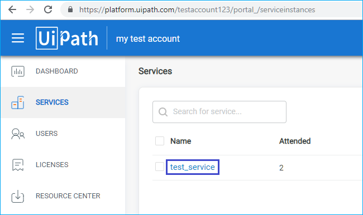View site info via the padlock icon
This screenshot has width=363, height=215.
click(70, 9)
